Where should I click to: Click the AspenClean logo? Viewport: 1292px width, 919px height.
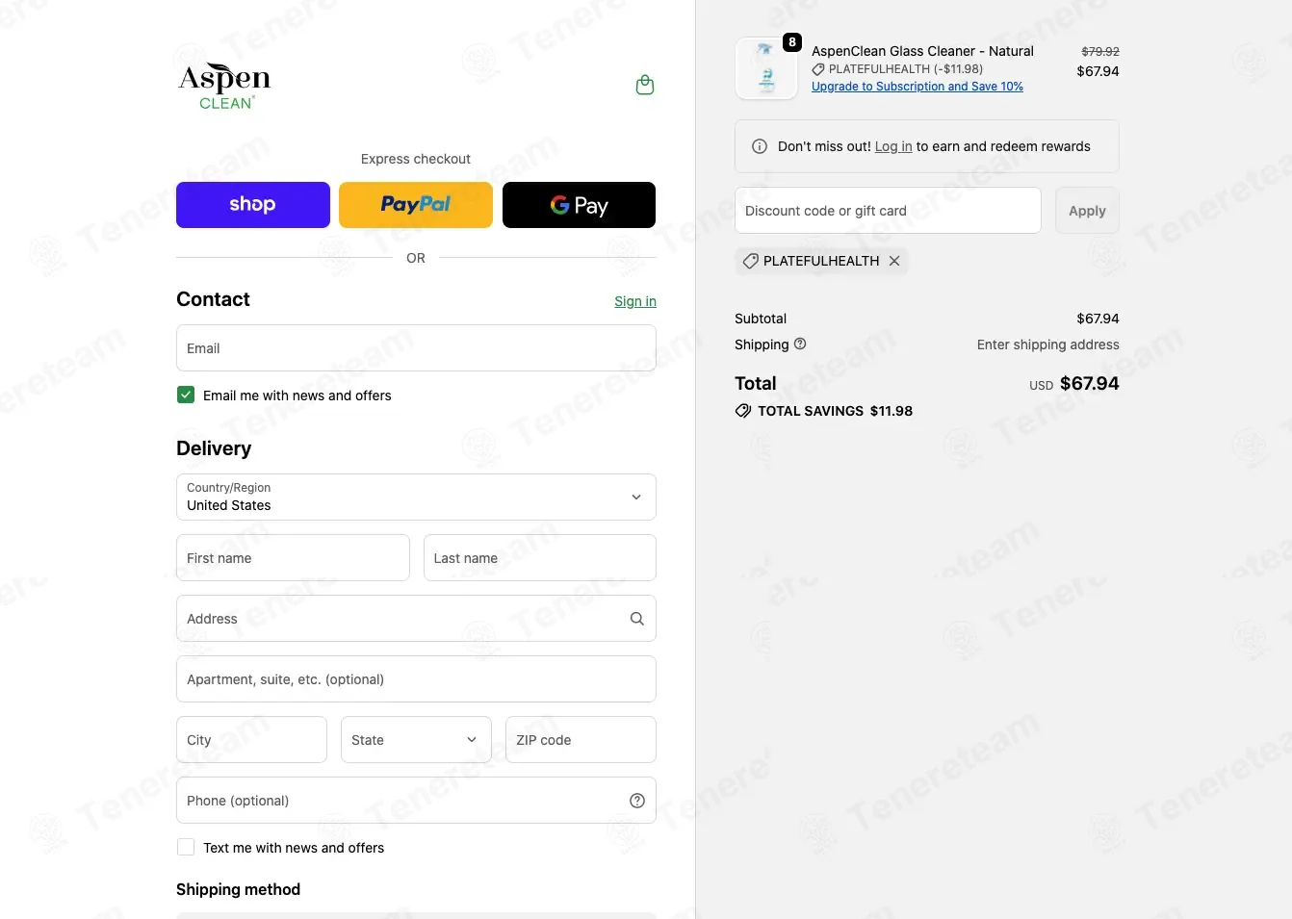coord(224,87)
